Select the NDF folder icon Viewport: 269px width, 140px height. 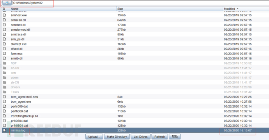[x=5, y=63]
